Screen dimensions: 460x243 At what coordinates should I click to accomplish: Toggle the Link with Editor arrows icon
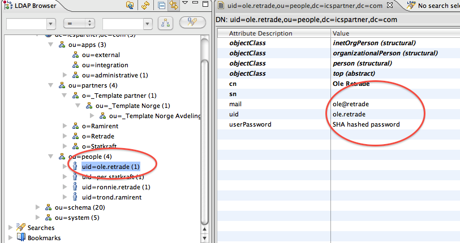pos(173,5)
